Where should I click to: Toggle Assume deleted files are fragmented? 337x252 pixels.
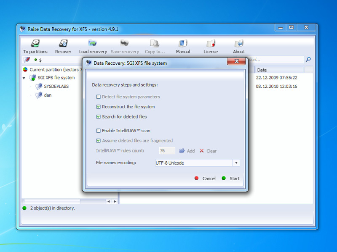[98, 141]
